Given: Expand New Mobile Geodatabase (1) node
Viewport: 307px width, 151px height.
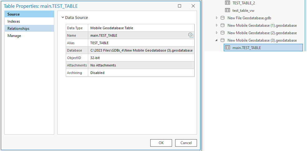Looking at the screenshot, I should pos(217,25).
